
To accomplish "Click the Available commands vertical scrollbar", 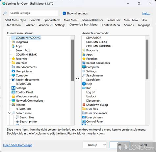I will click(147, 60).
